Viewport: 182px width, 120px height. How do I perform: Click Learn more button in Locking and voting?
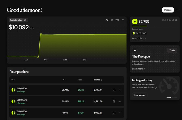pyautogui.click(x=140, y=95)
